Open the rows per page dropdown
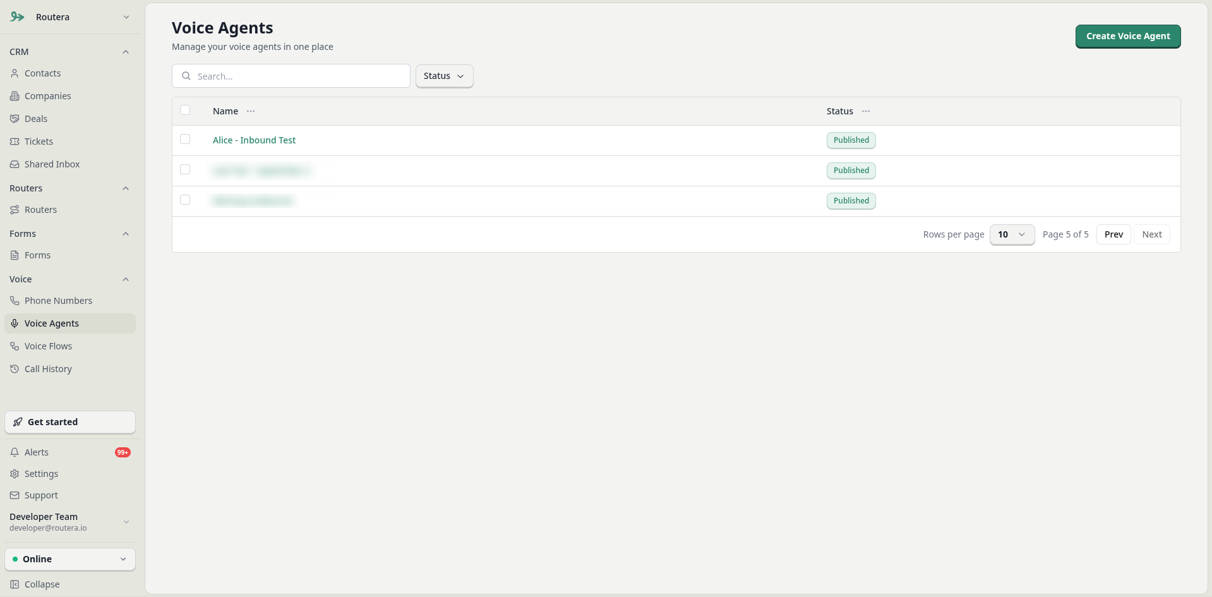This screenshot has width=1212, height=597. coord(1012,234)
